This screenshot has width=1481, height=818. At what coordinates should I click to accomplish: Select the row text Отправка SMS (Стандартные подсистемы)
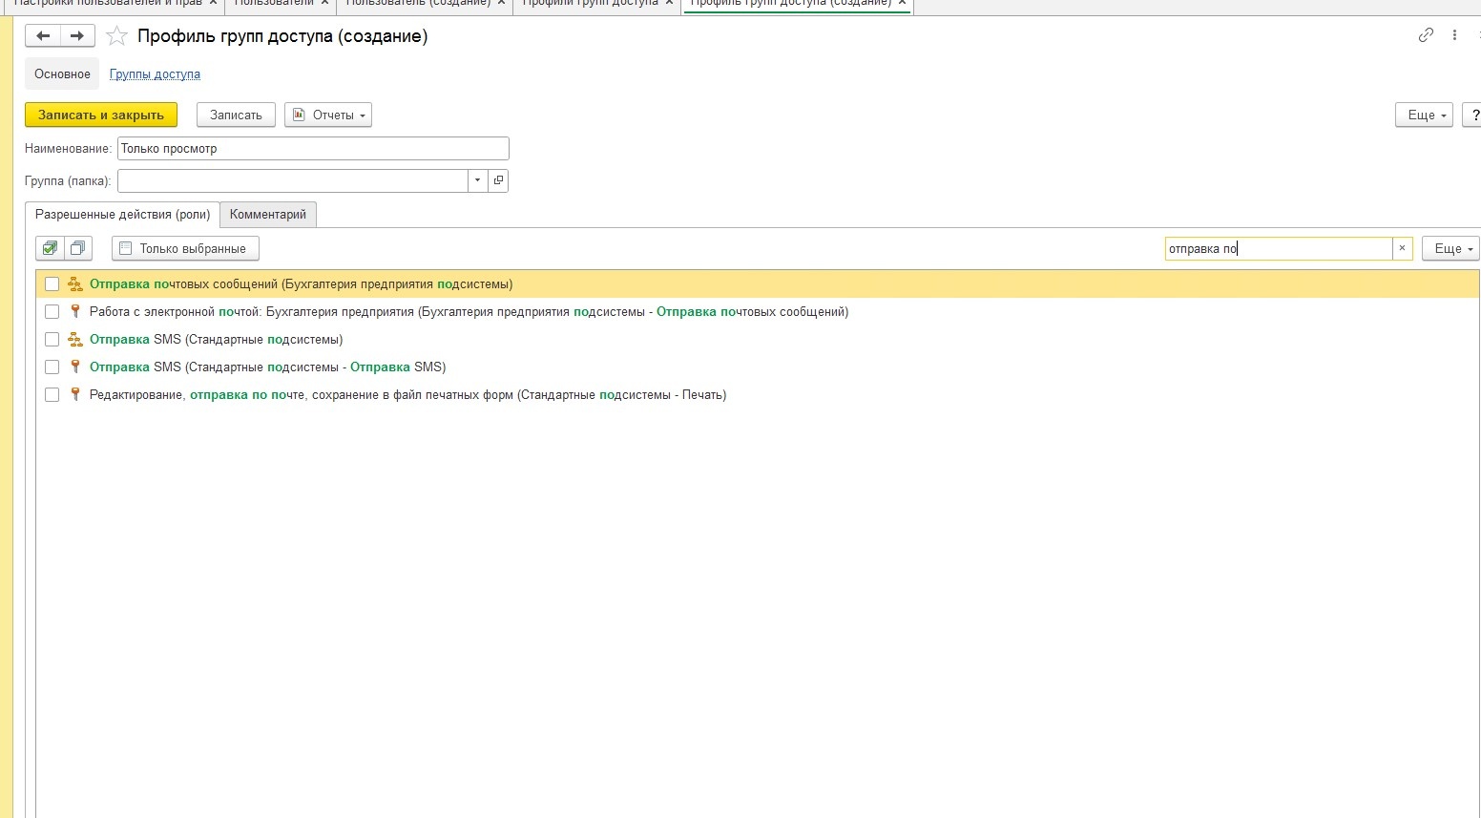coord(216,339)
